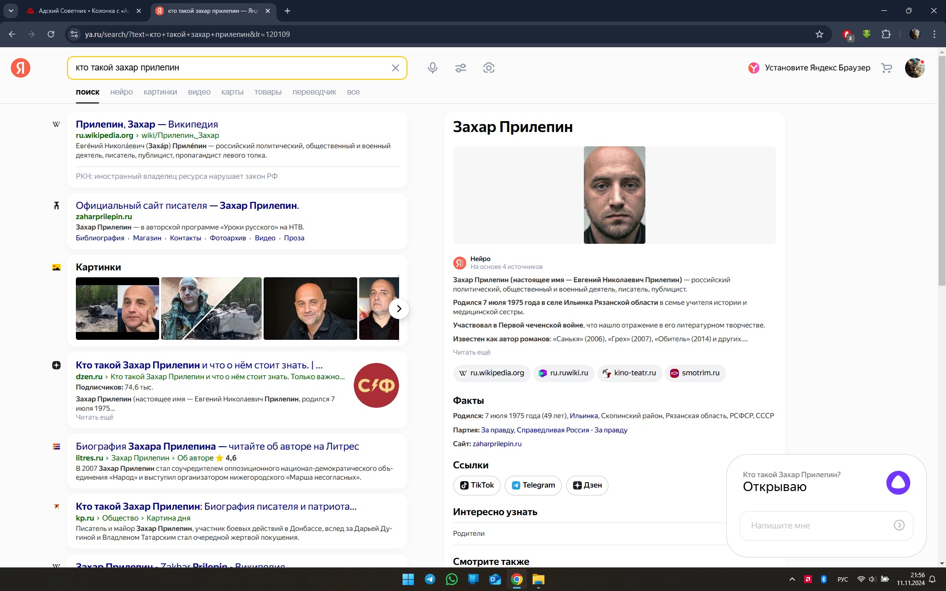Switch to карты search tab
The width and height of the screenshot is (946, 591).
coord(232,92)
